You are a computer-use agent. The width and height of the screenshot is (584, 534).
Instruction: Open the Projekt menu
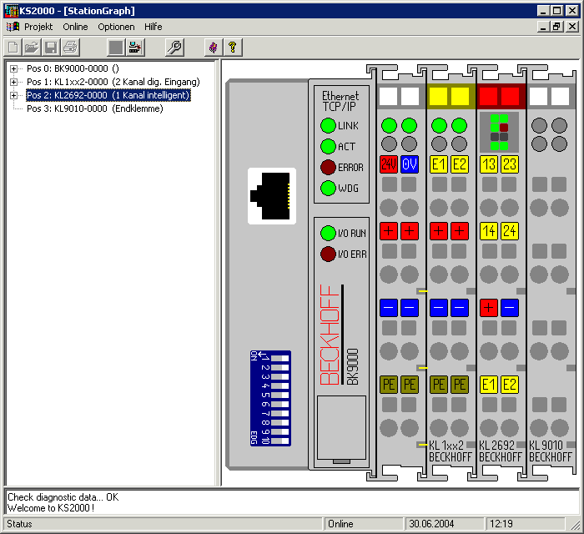coord(38,27)
